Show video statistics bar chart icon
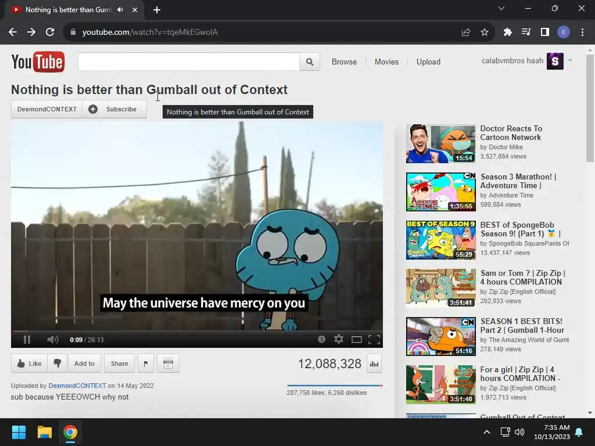The height and width of the screenshot is (446, 595). point(374,364)
